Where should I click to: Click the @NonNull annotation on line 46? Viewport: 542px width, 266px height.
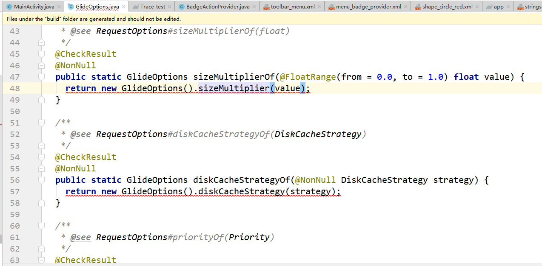pos(76,65)
